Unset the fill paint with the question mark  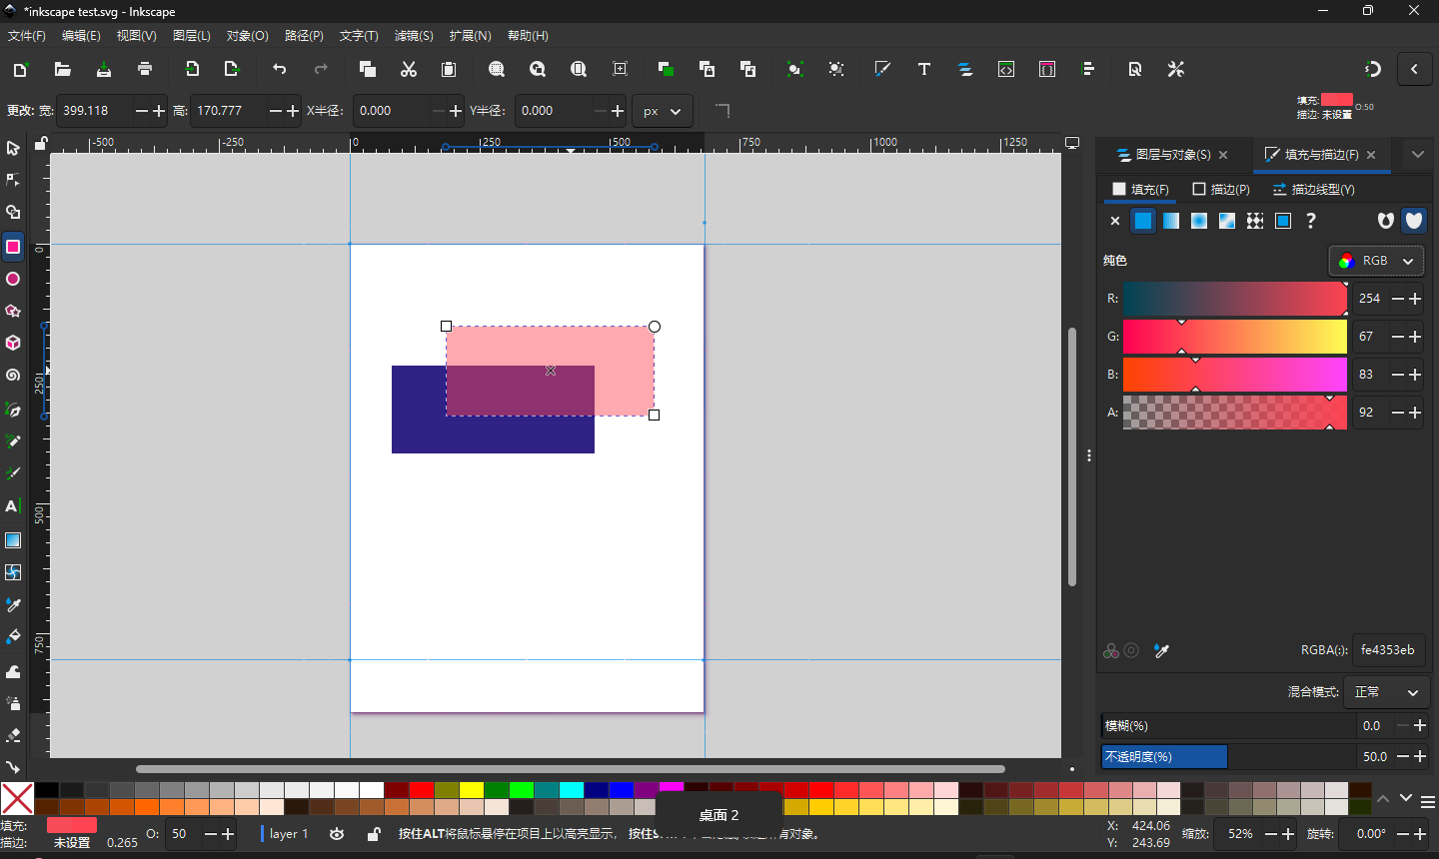click(x=1311, y=221)
